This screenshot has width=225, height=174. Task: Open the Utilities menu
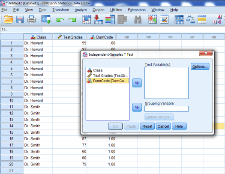pyautogui.click(x=116, y=10)
